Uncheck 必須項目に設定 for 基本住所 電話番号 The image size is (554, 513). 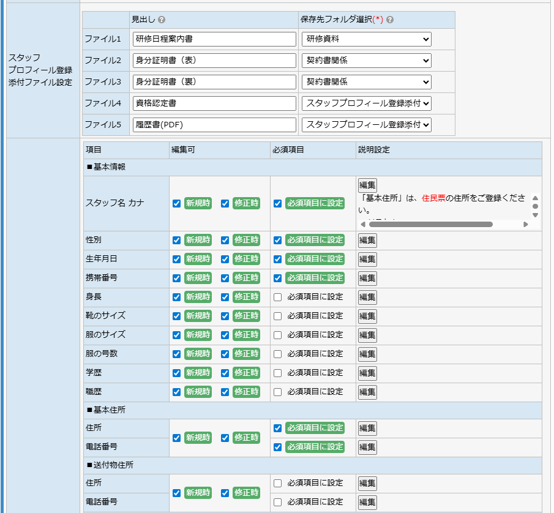click(x=278, y=447)
